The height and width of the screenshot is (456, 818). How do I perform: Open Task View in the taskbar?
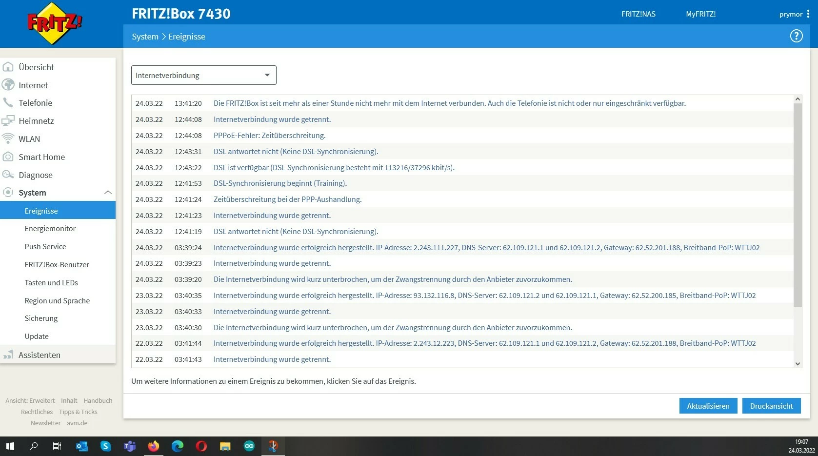pos(57,446)
